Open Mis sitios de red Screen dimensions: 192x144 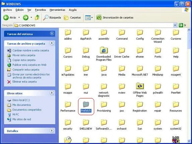21,119
